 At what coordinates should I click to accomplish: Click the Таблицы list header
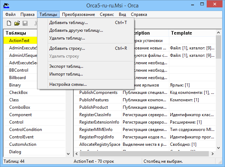click(20, 33)
